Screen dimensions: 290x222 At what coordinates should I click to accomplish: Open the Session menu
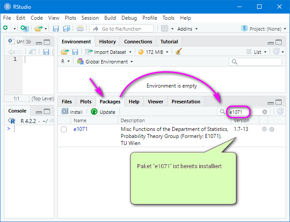(x=90, y=18)
